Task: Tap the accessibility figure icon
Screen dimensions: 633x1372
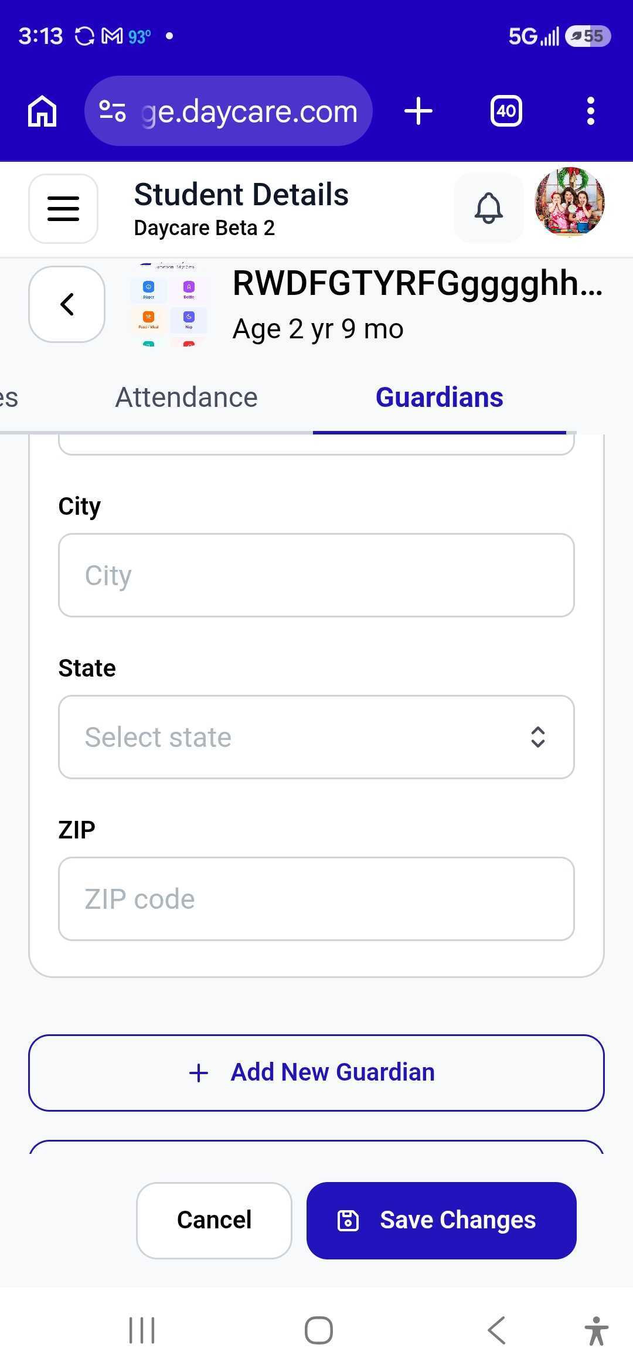Action: (596, 1330)
